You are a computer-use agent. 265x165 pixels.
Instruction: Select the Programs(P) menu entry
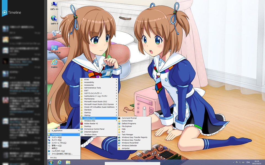[x=64, y=134]
